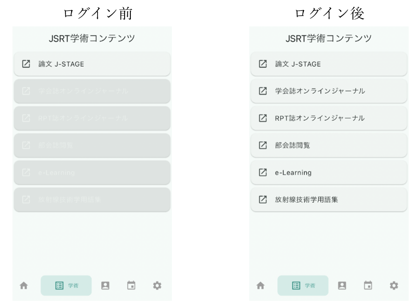
Task: Open calendar icon in right phone bar
Action: 368,285
